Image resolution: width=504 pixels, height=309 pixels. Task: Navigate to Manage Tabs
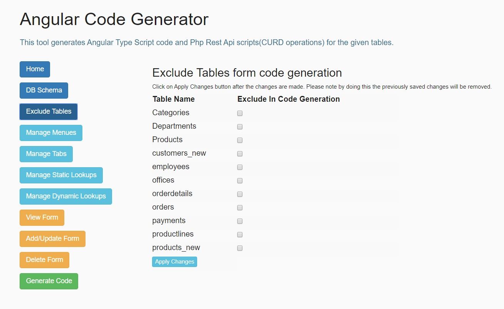coord(46,154)
